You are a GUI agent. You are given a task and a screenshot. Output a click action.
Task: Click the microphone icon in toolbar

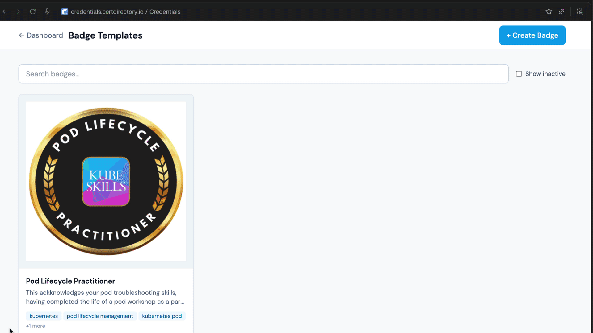(x=47, y=12)
